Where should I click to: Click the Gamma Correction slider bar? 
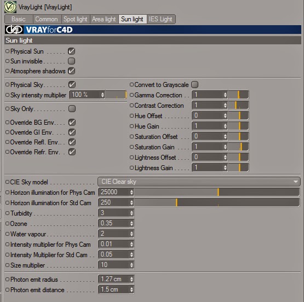pyautogui.click(x=238, y=95)
